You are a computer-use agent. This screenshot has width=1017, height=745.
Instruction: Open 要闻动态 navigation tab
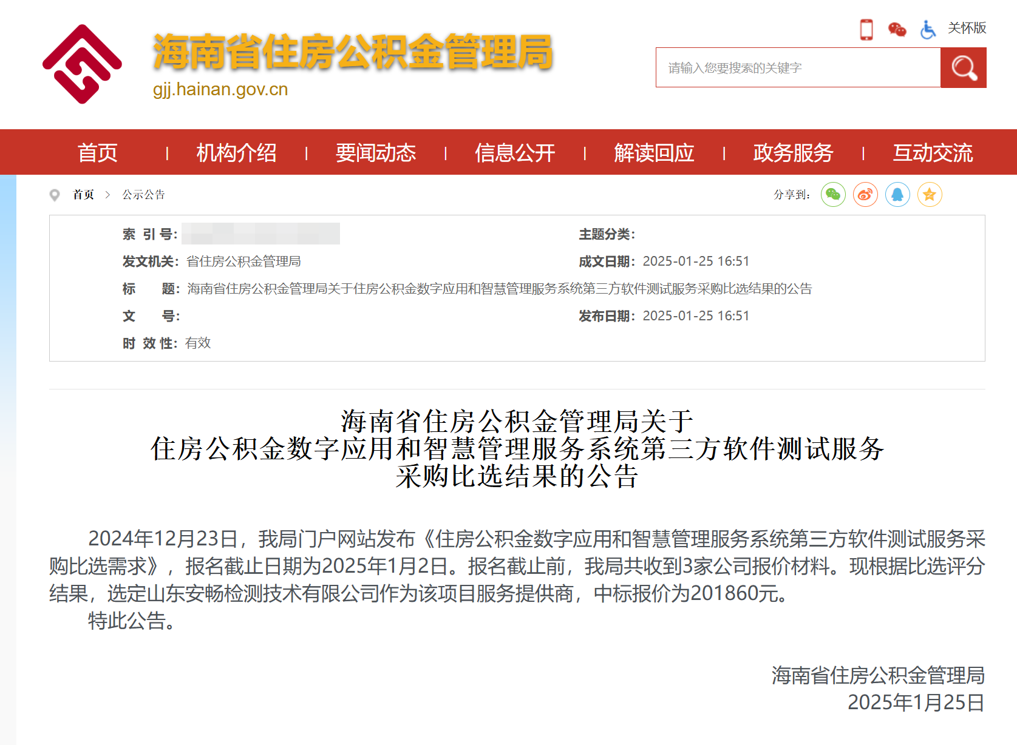(376, 153)
